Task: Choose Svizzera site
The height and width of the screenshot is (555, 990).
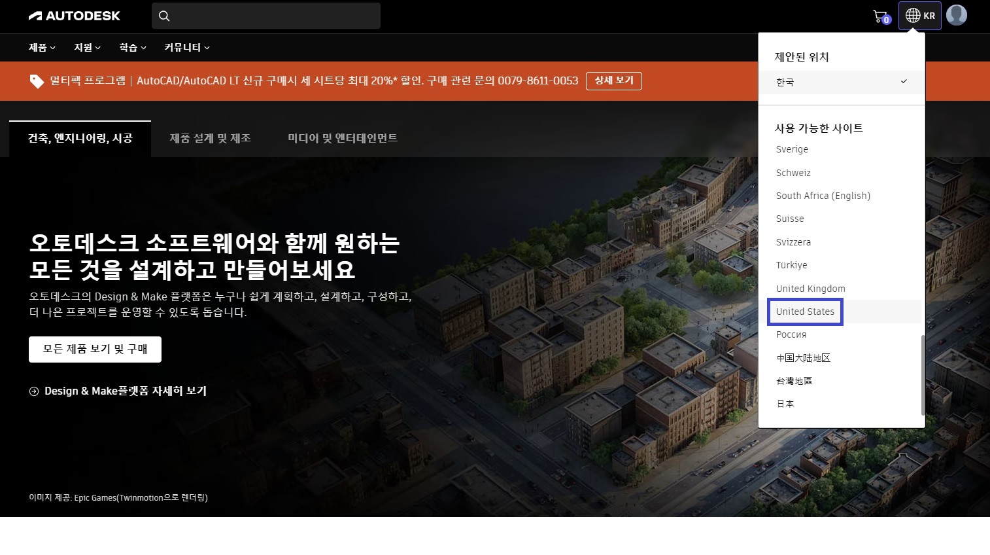Action: (793, 242)
